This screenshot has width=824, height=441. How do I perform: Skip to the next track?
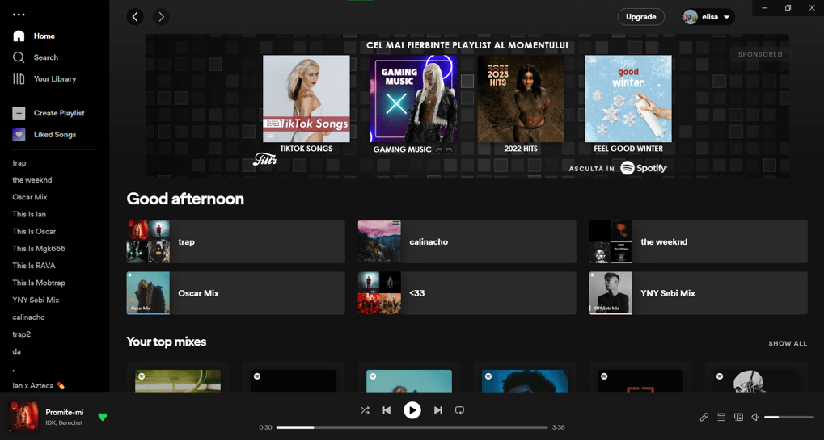tap(437, 410)
